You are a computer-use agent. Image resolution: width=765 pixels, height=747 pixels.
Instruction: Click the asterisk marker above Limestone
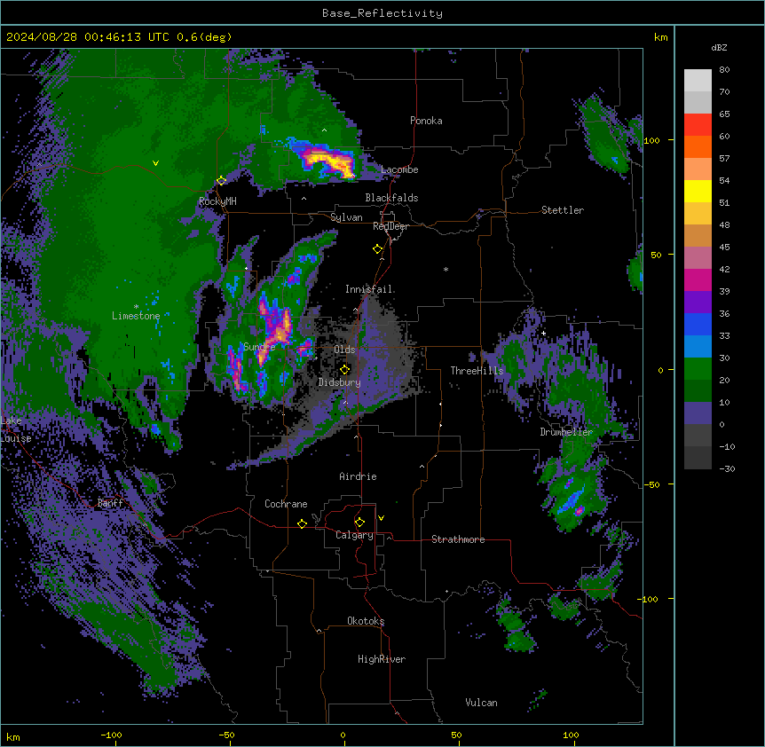pyautogui.click(x=136, y=307)
